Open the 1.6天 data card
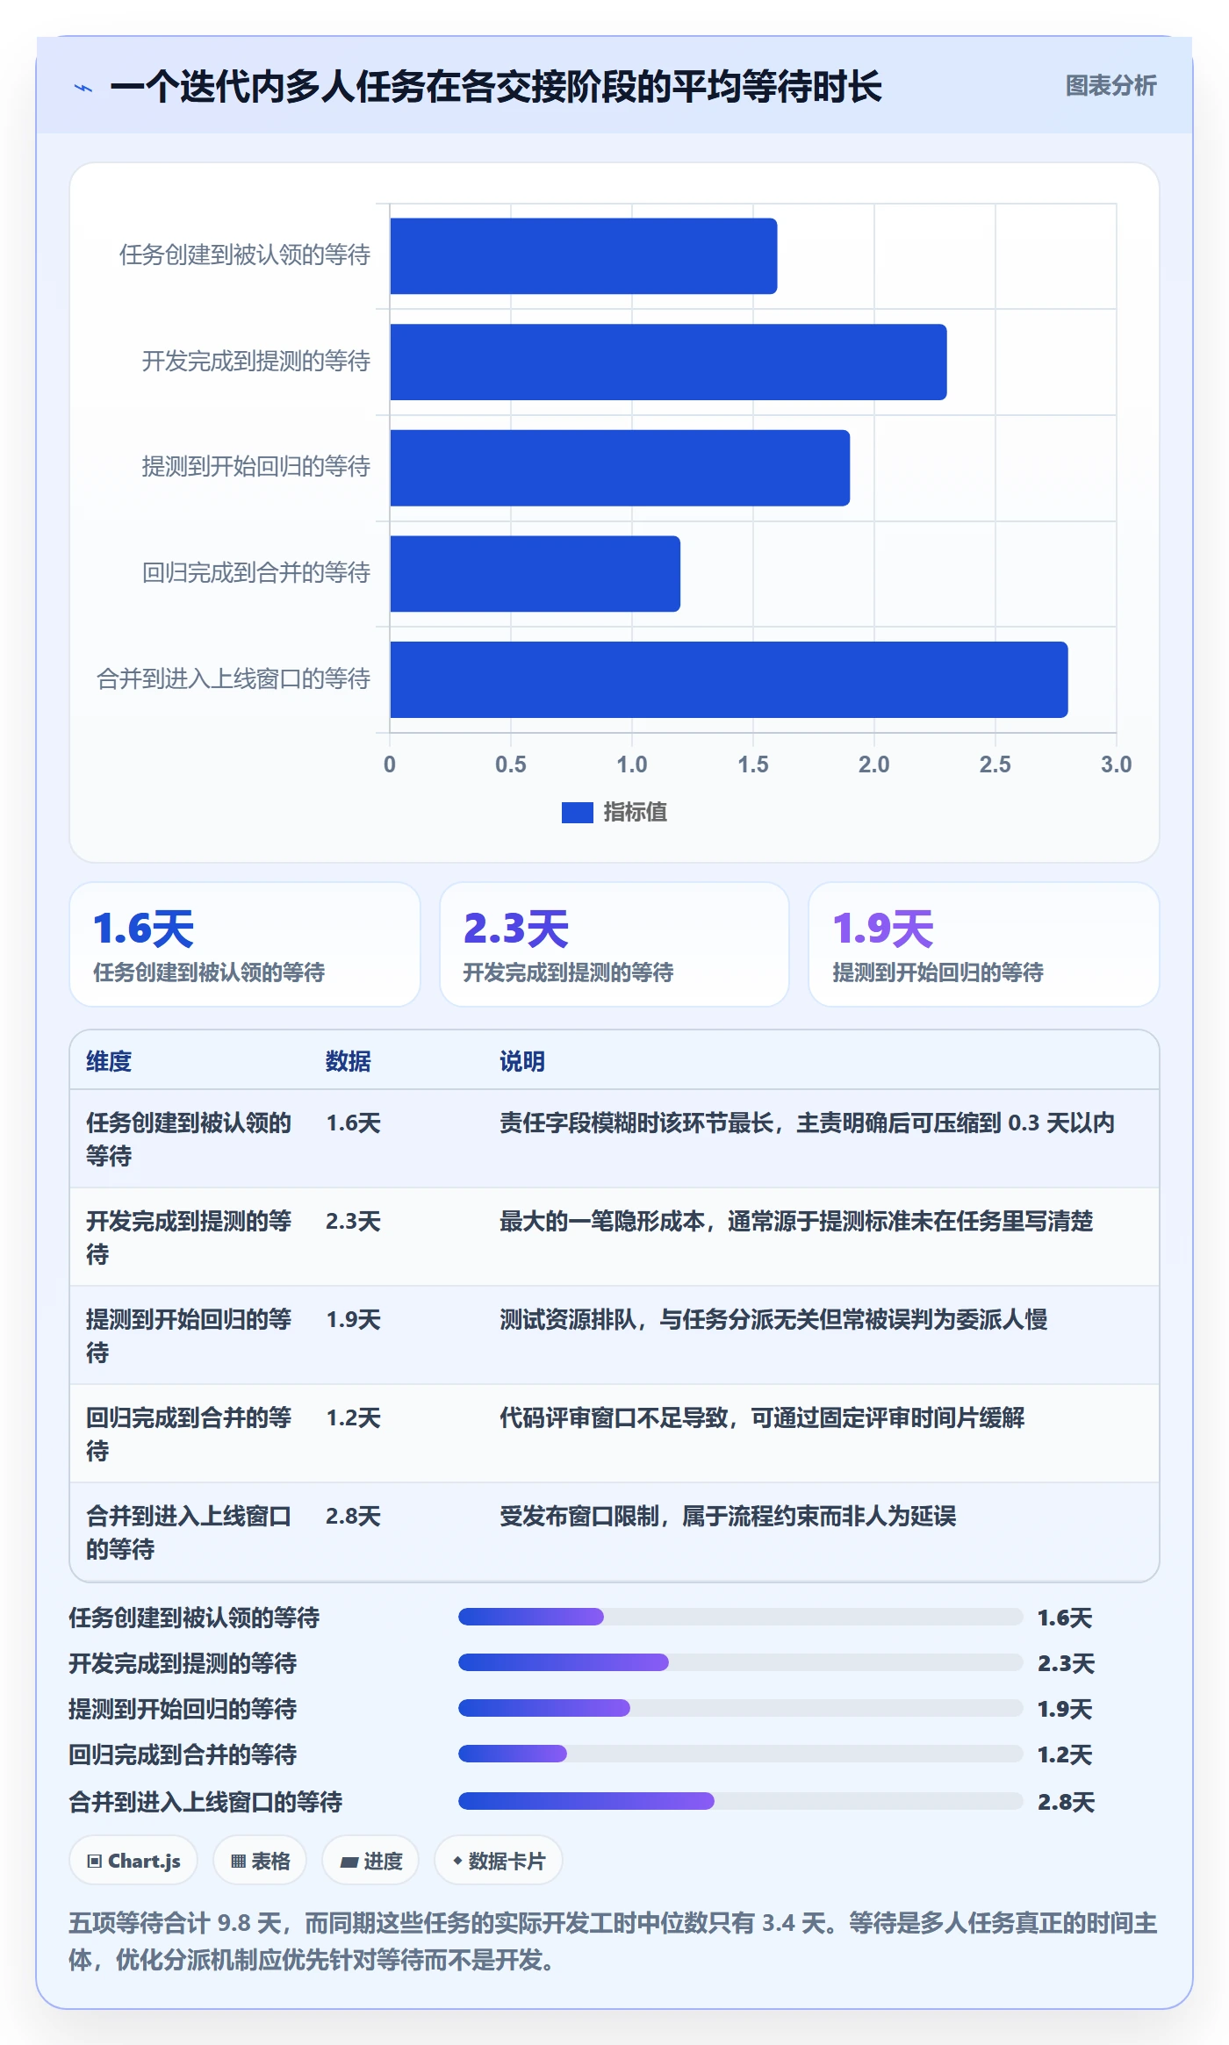The height and width of the screenshot is (2045, 1229). (245, 944)
